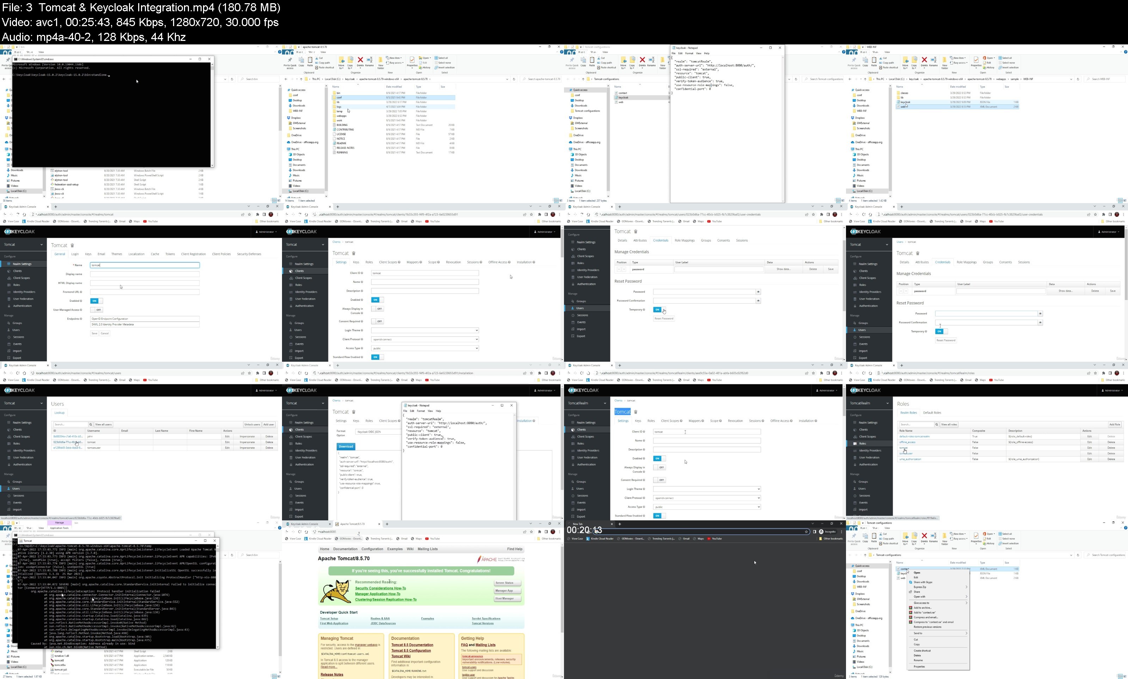Switch to Security Defenses tab in Realm Settings
The height and width of the screenshot is (679, 1128).
(x=249, y=254)
